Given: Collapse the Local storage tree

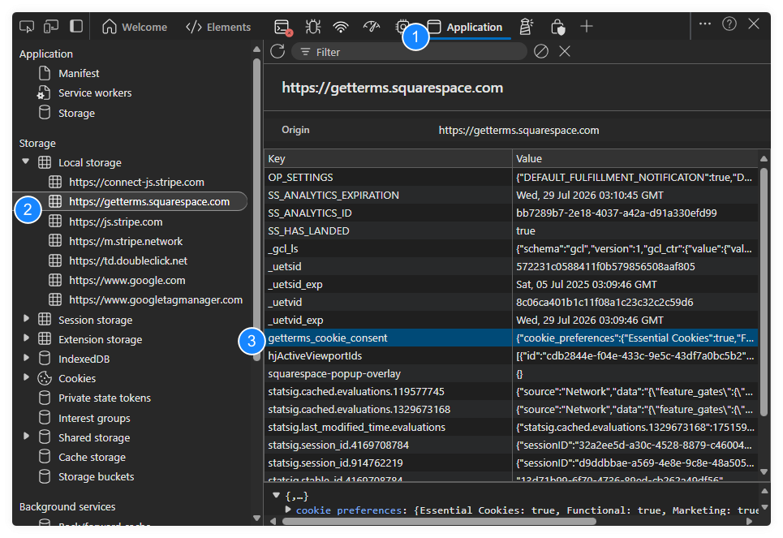Looking at the screenshot, I should tap(25, 161).
